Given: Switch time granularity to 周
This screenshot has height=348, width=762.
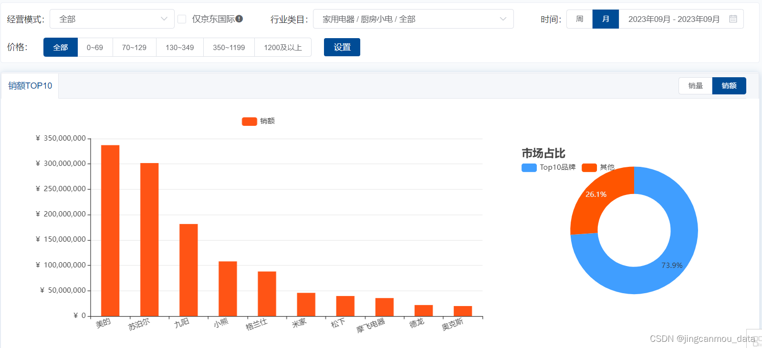Looking at the screenshot, I should tap(579, 19).
